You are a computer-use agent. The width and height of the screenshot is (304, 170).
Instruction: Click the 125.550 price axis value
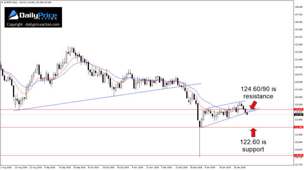[299, 105]
